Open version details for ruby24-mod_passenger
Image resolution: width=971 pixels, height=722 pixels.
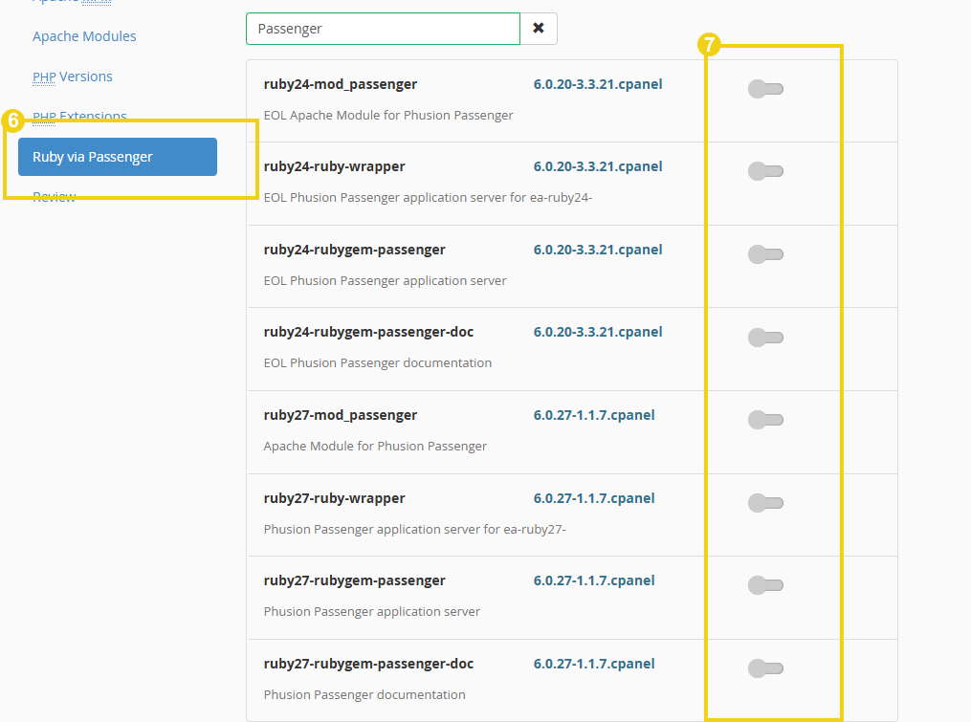tap(598, 84)
